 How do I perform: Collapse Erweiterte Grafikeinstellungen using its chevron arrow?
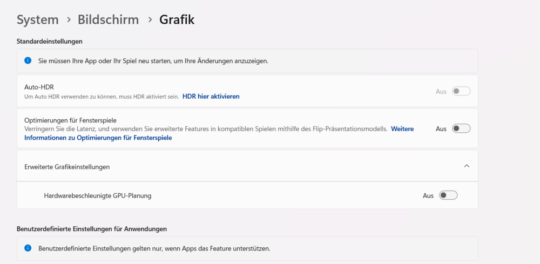click(x=467, y=166)
